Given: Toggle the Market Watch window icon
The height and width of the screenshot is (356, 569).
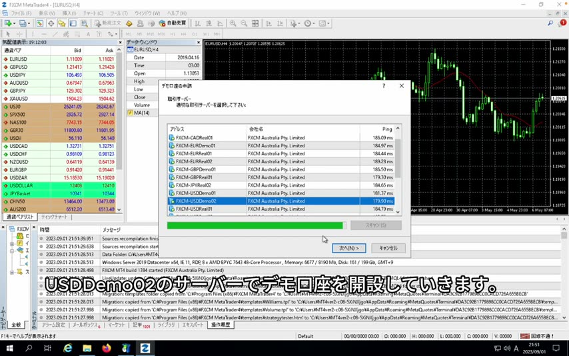Looking at the screenshot, I should pyautogui.click(x=40, y=23).
